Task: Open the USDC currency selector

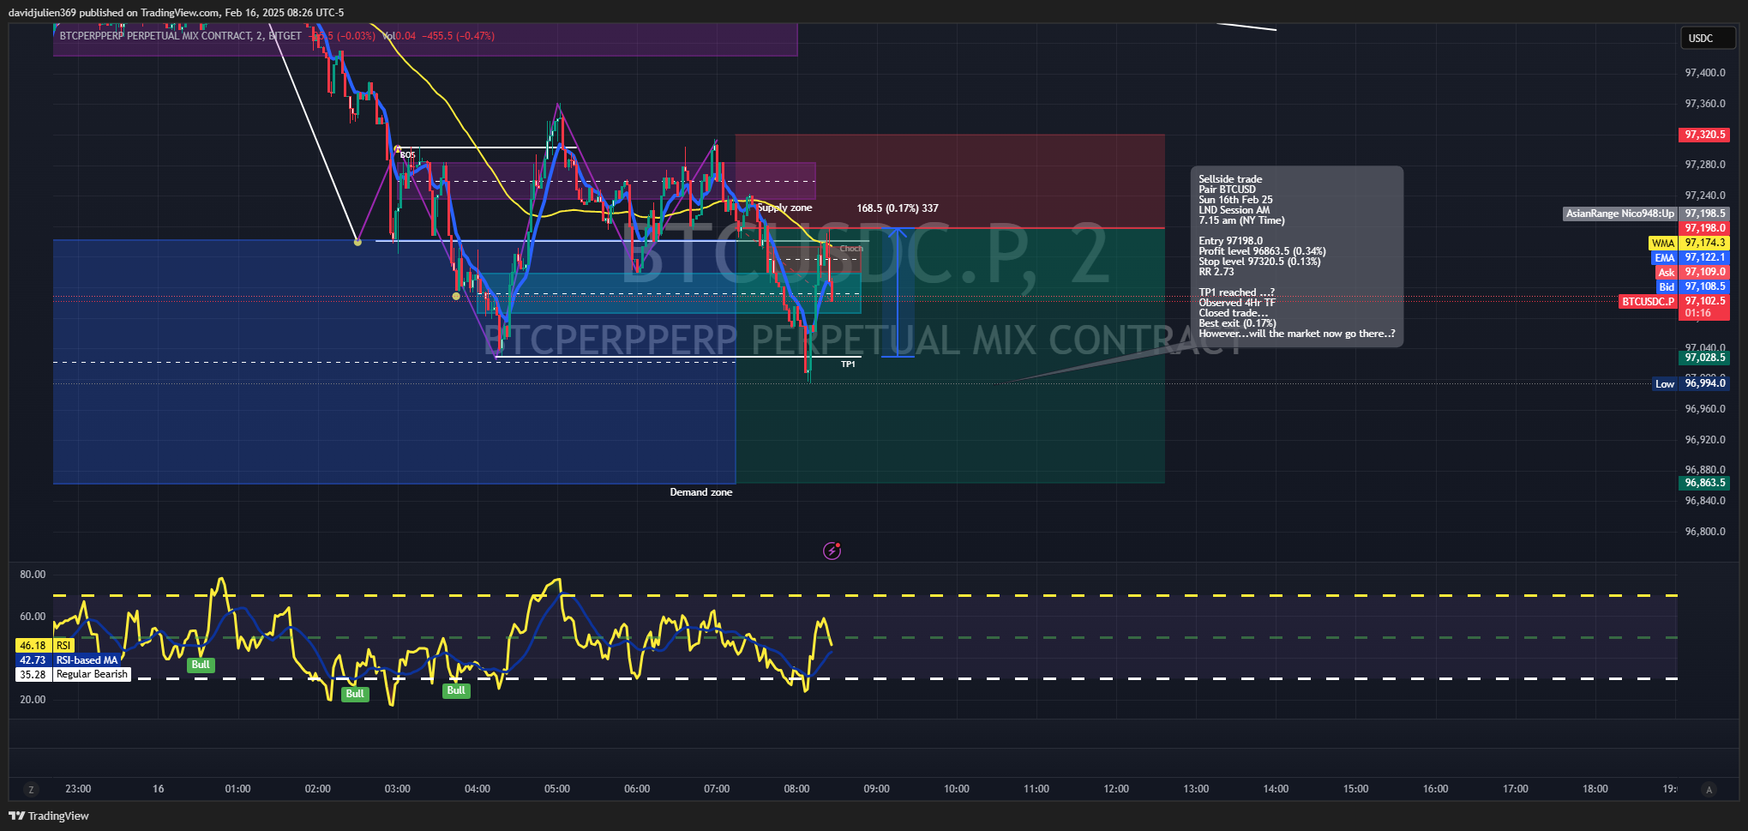Action: click(1707, 38)
